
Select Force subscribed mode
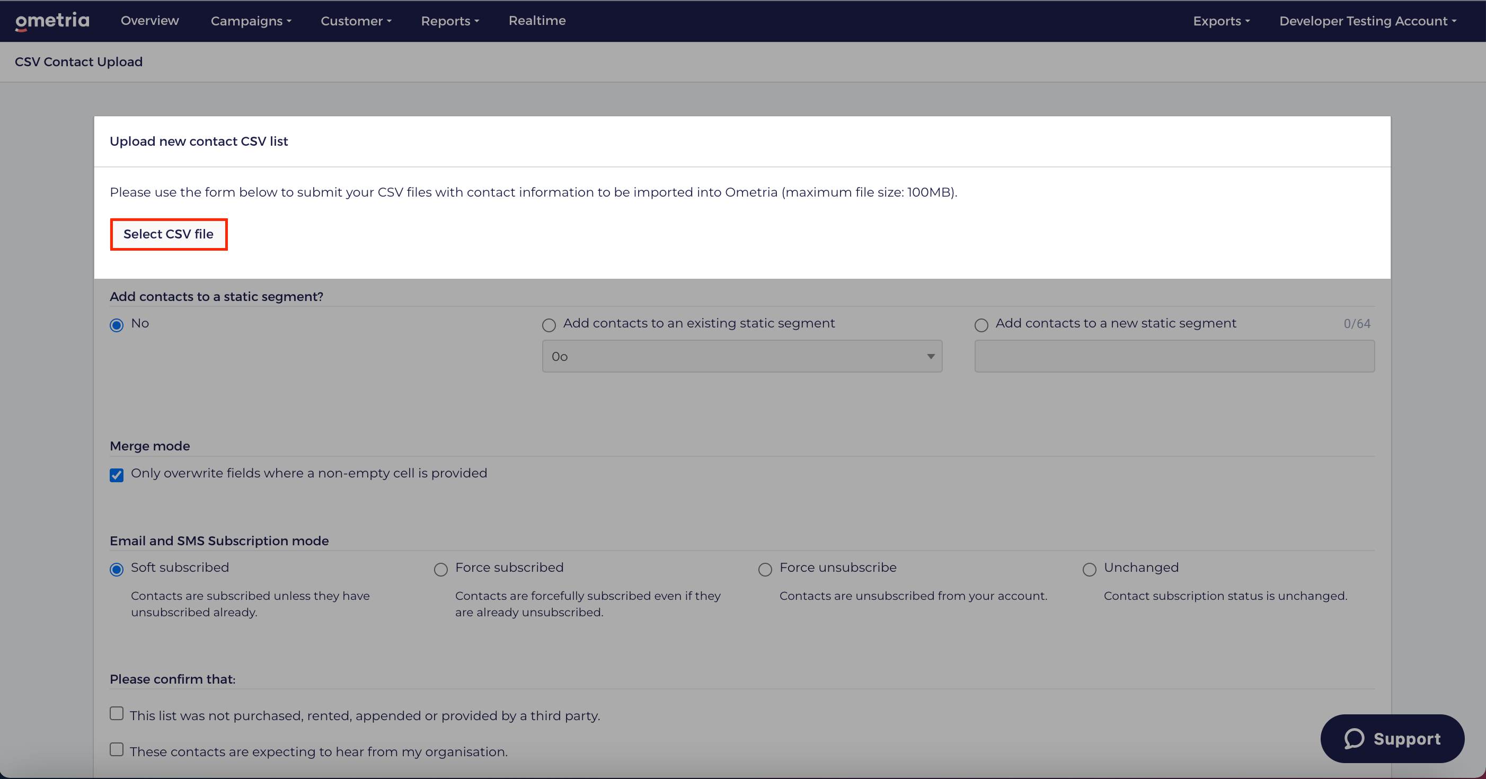[441, 570]
